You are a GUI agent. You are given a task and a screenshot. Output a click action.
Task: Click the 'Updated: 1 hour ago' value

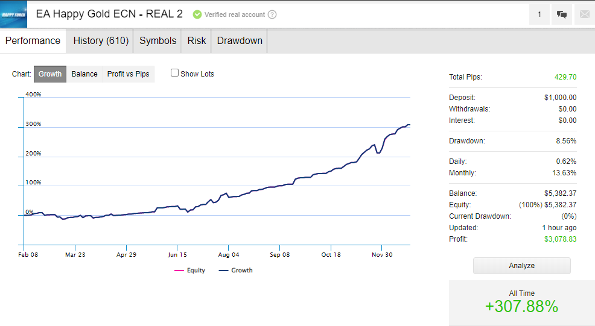coord(559,228)
